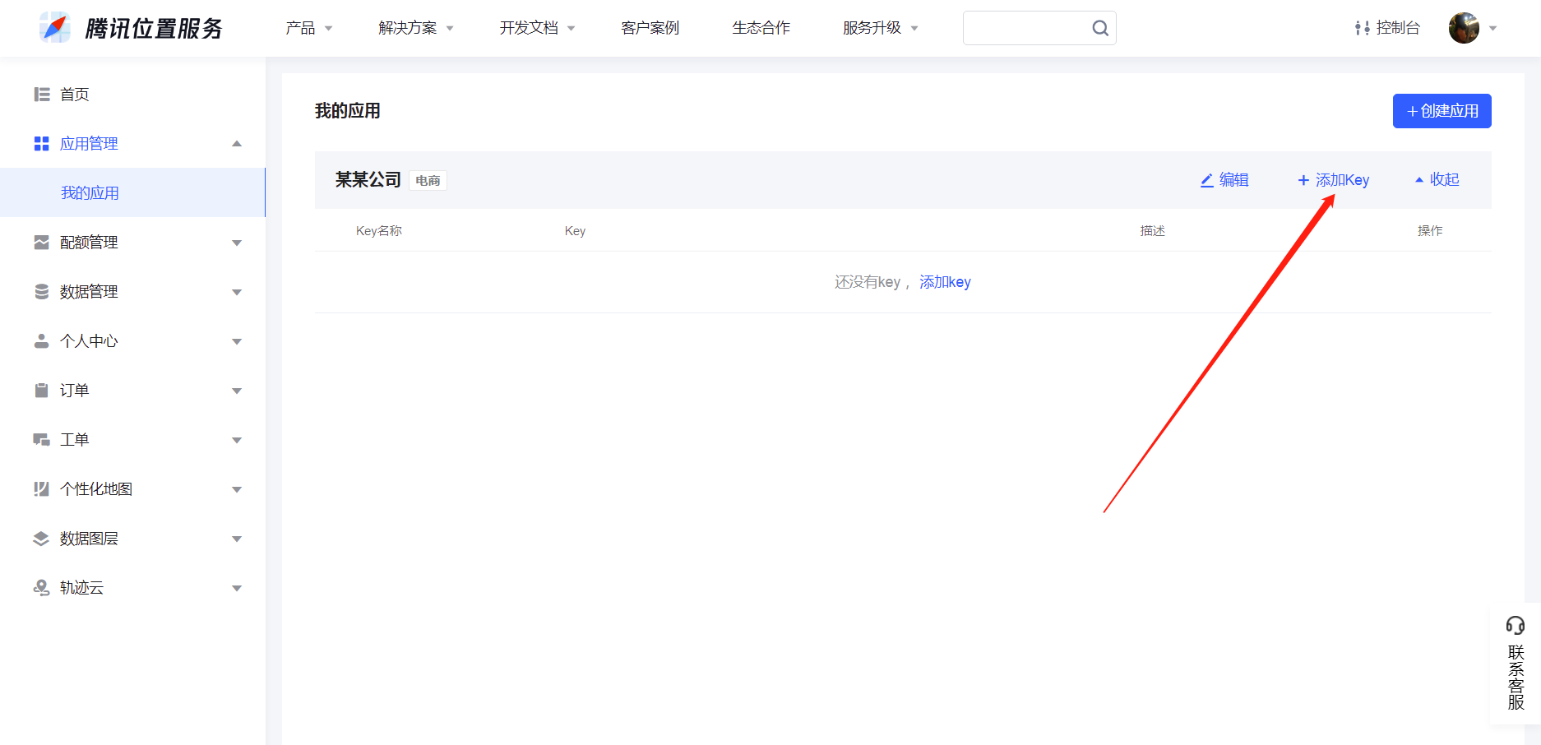Screen dimensions: 1541x745
Task: Click the 添加key link in empty table
Action: 945,282
